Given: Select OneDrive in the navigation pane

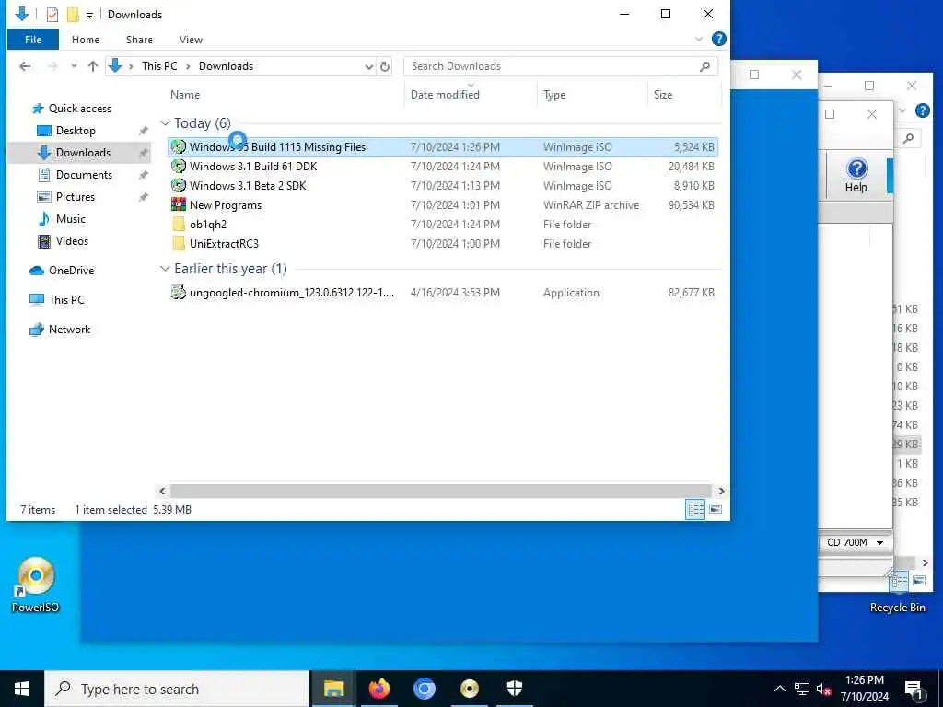Looking at the screenshot, I should (x=71, y=271).
